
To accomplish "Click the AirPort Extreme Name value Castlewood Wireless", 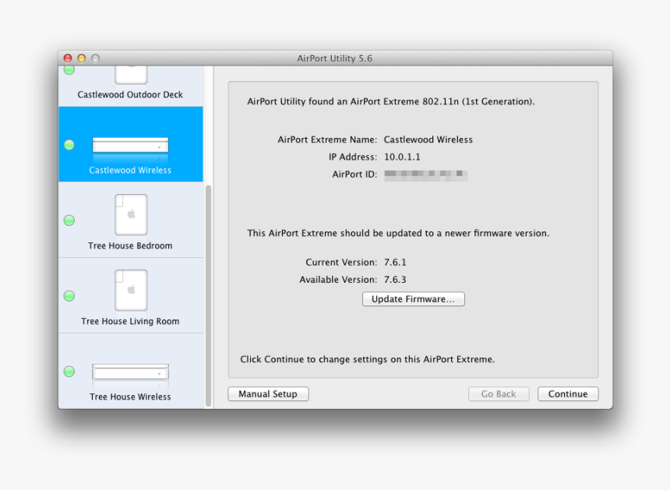I will [428, 139].
